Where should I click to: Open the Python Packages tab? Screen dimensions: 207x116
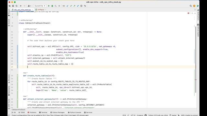click(58, 112)
